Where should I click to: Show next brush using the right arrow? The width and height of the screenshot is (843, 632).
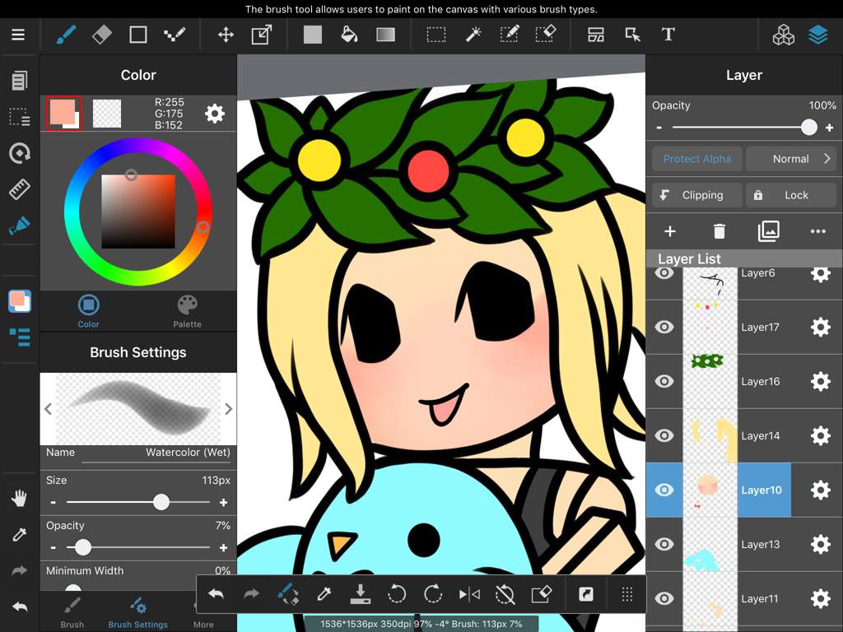pyautogui.click(x=229, y=409)
